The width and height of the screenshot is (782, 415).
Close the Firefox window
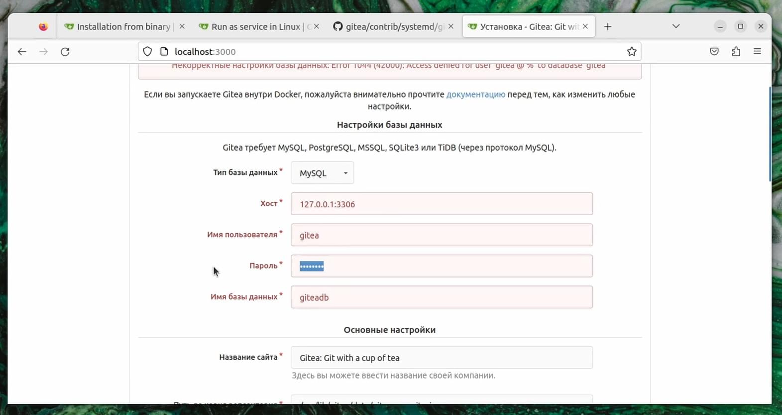click(x=761, y=26)
